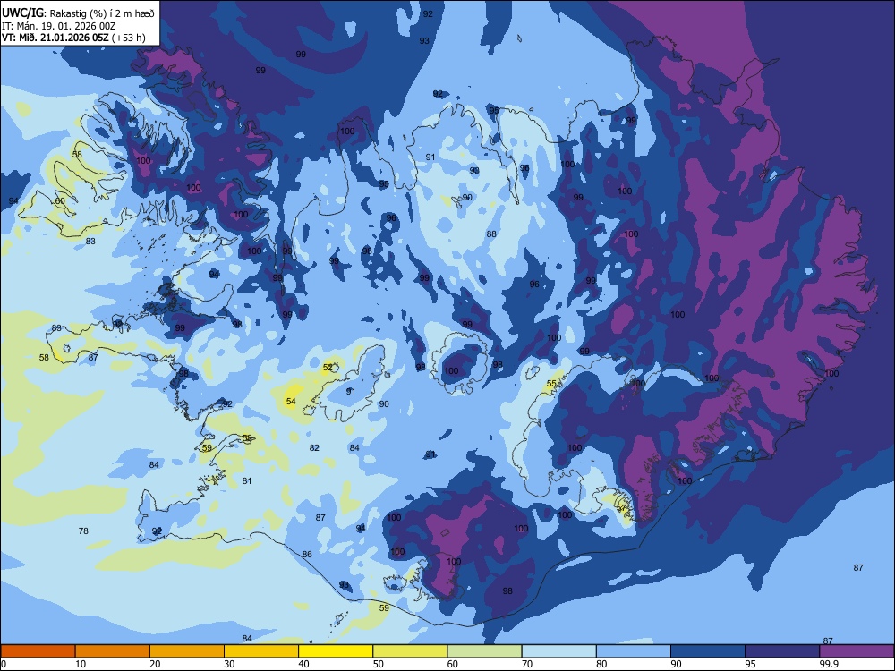The image size is (895, 671).
Task: Click the humidity value 57 near the southeast coast
Action: pos(622,507)
